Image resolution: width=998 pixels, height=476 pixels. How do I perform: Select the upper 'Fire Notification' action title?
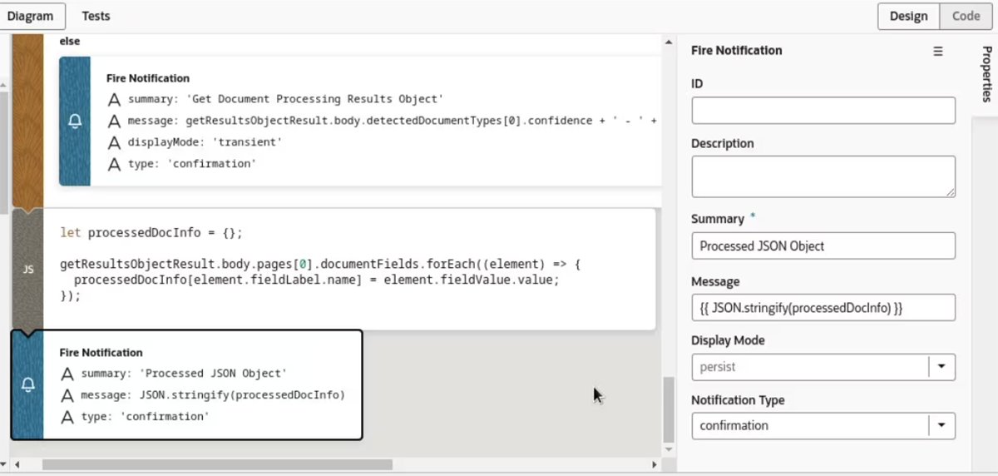pyautogui.click(x=148, y=78)
